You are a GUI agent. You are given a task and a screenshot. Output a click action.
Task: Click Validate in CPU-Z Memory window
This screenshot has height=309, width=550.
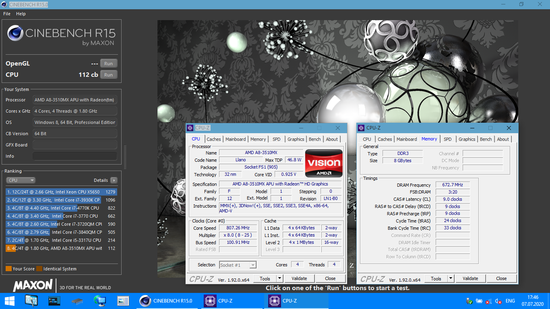coord(470,278)
